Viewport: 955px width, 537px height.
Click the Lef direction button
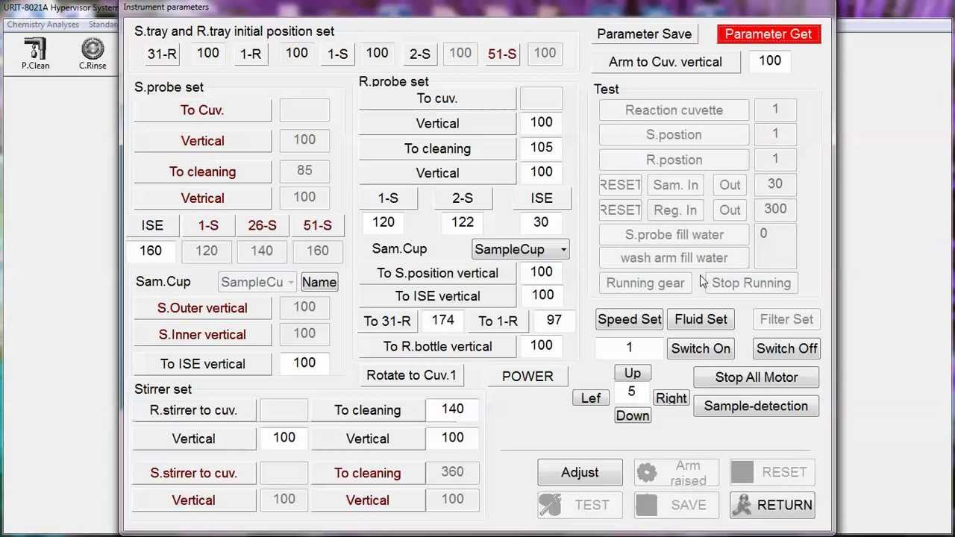point(590,398)
